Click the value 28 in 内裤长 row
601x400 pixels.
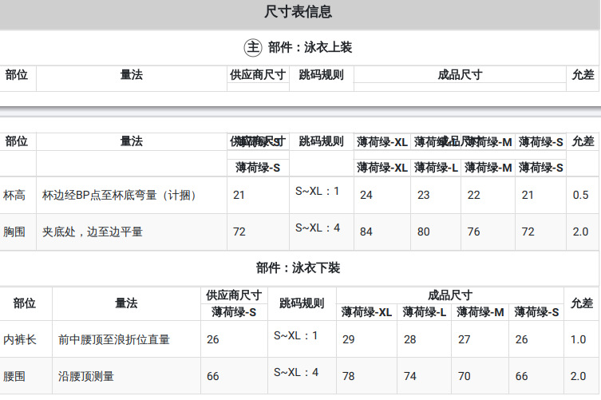[409, 340]
